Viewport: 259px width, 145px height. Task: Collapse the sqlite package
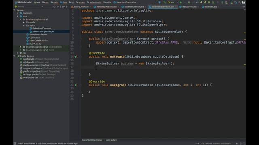pos(24,25)
